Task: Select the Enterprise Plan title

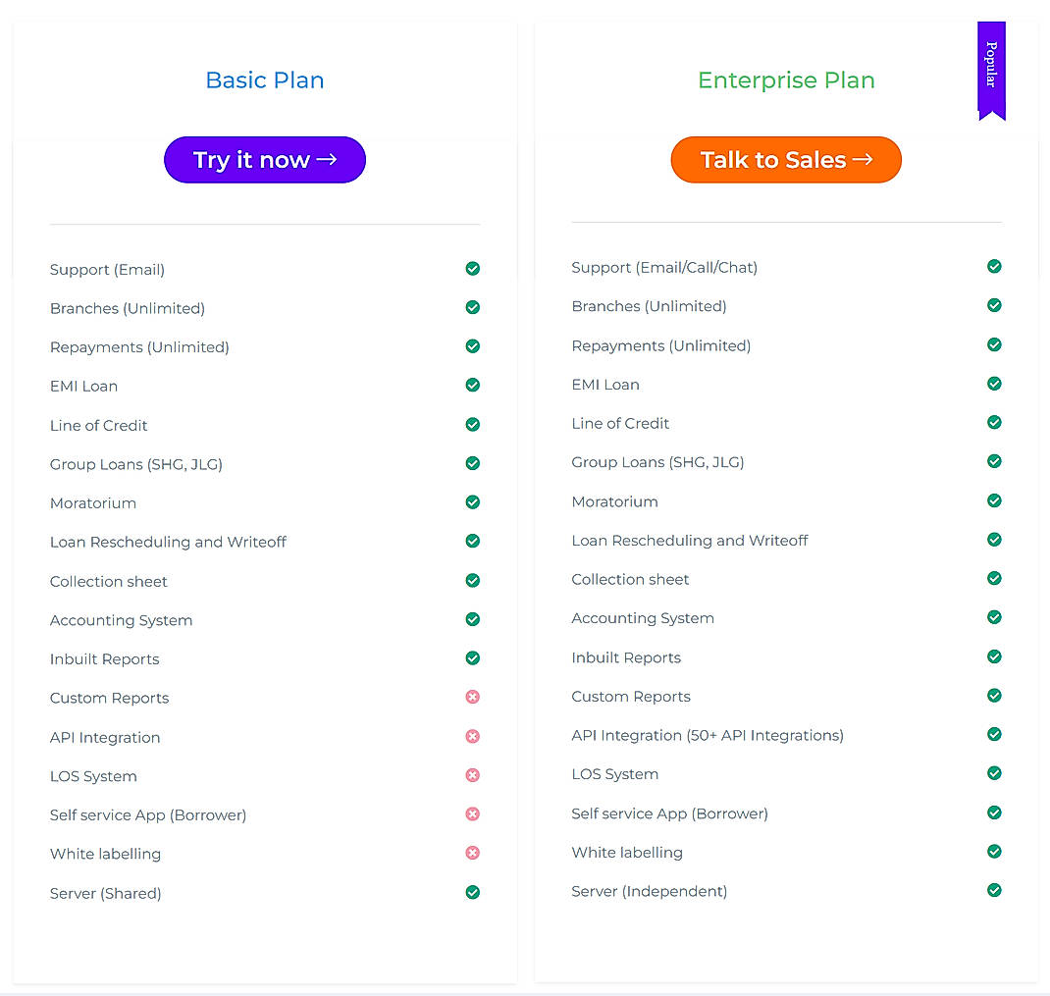Action: tap(786, 80)
